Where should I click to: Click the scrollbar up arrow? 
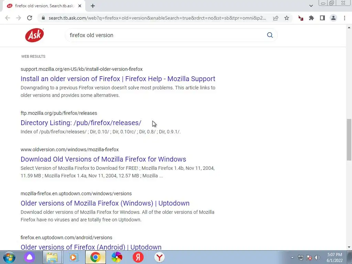coord(349,27)
